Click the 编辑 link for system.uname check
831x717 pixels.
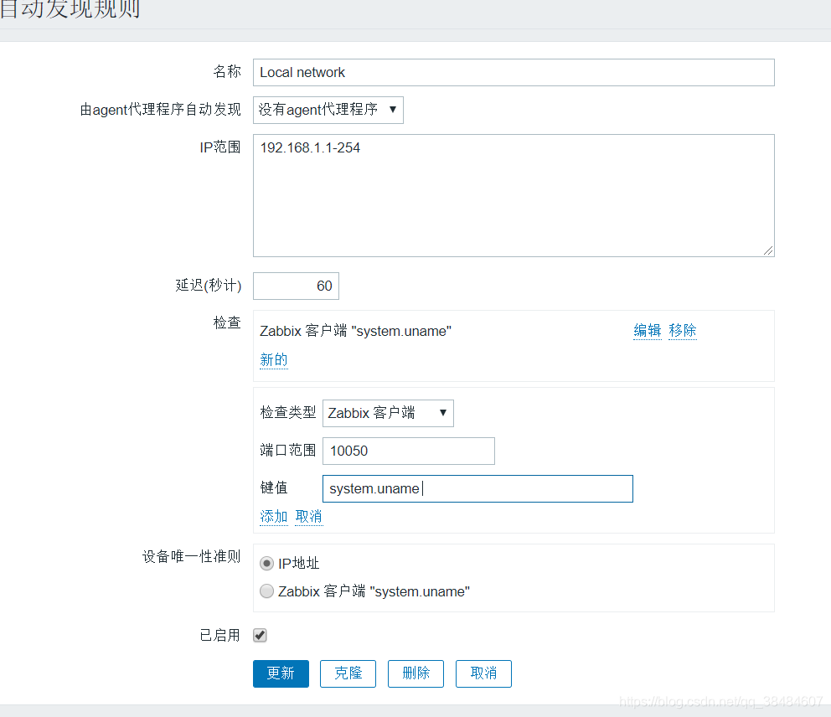click(x=647, y=331)
